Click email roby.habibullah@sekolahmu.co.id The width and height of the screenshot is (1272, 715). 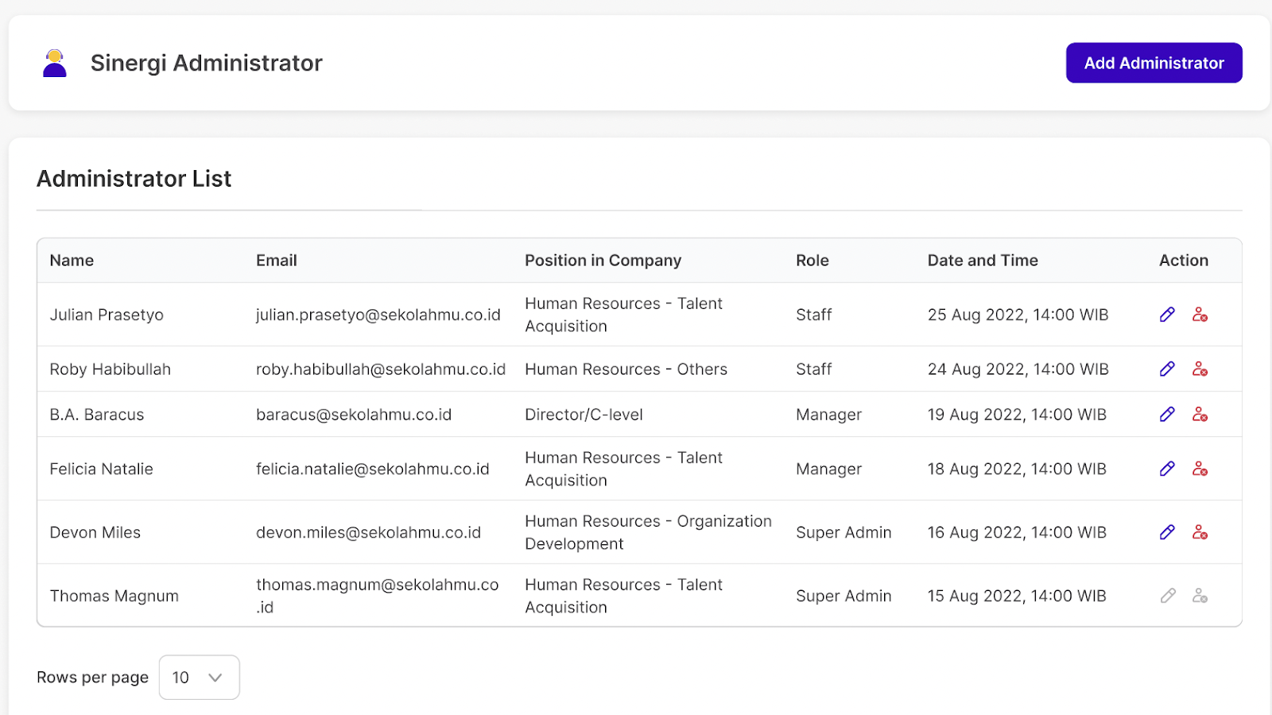coord(381,369)
